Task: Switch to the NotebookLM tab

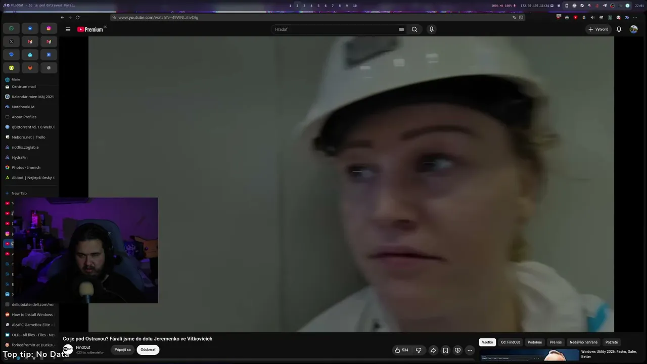Action: tap(29, 107)
